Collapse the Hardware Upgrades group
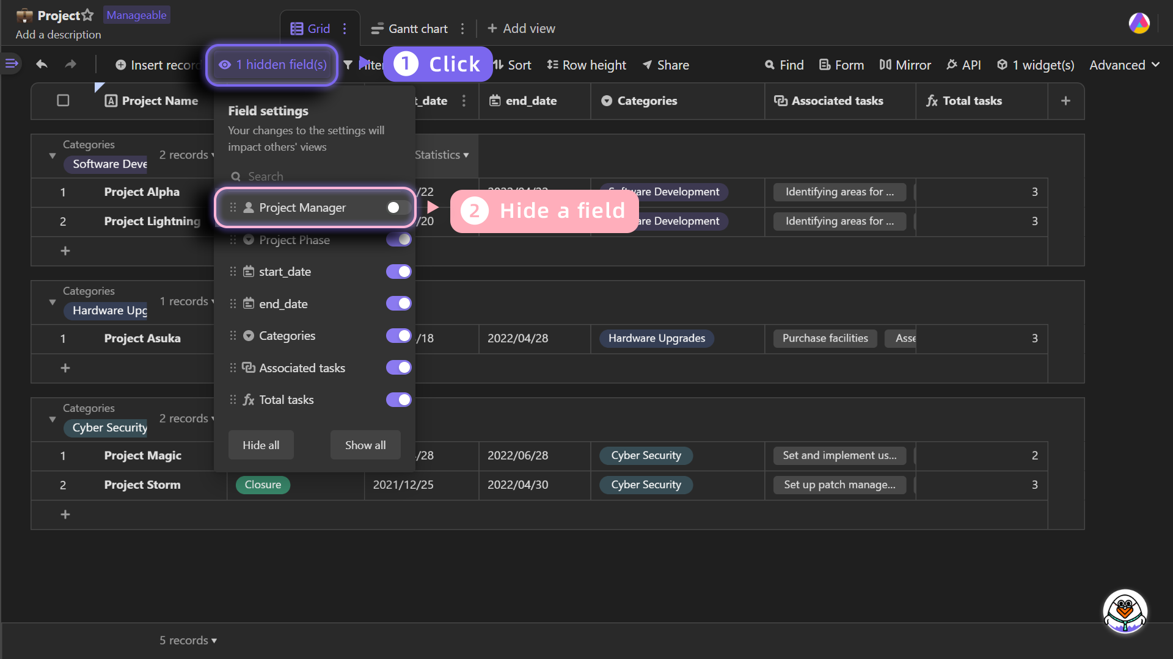The height and width of the screenshot is (659, 1173). [53, 302]
